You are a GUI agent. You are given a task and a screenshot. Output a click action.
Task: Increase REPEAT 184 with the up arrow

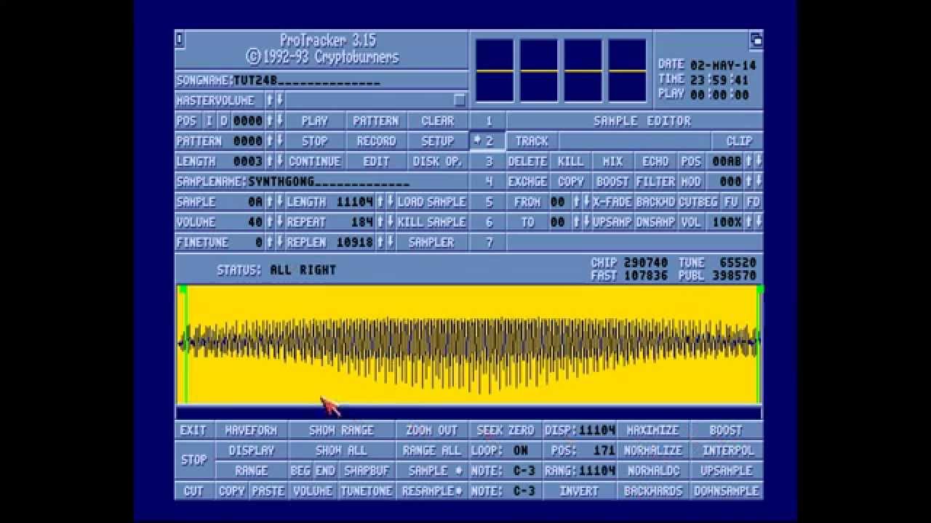380,222
